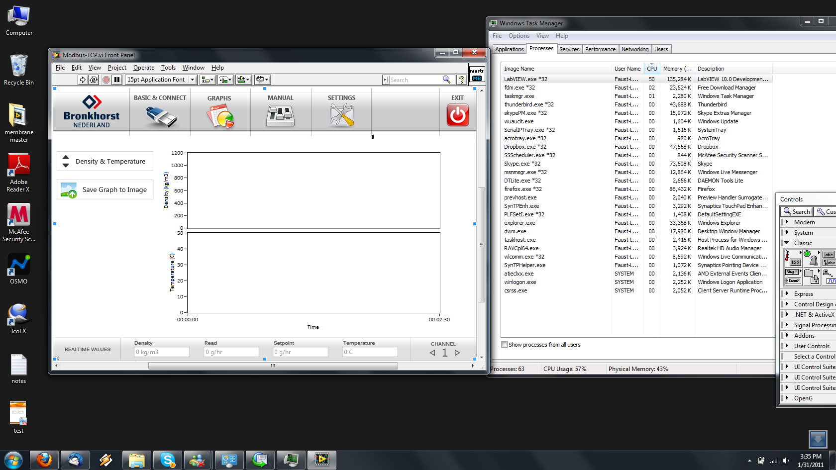Select the LabVIEW.exe *32 process row
The image size is (836, 470).
(x=636, y=79)
